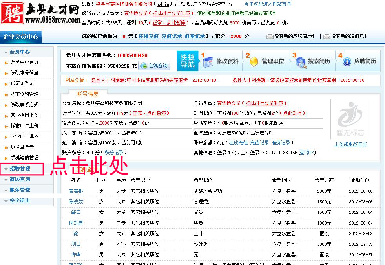
Task: Click the 查询IP link
Action: pos(307,153)
